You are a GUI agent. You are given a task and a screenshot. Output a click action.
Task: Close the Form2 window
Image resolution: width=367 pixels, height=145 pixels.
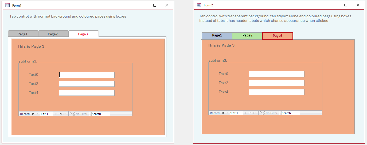358,5
